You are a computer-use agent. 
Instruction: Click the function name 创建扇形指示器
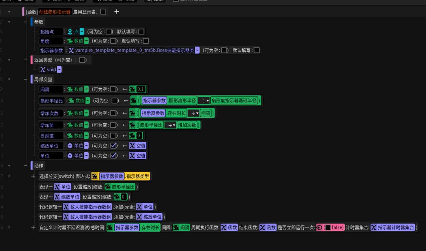(54, 12)
